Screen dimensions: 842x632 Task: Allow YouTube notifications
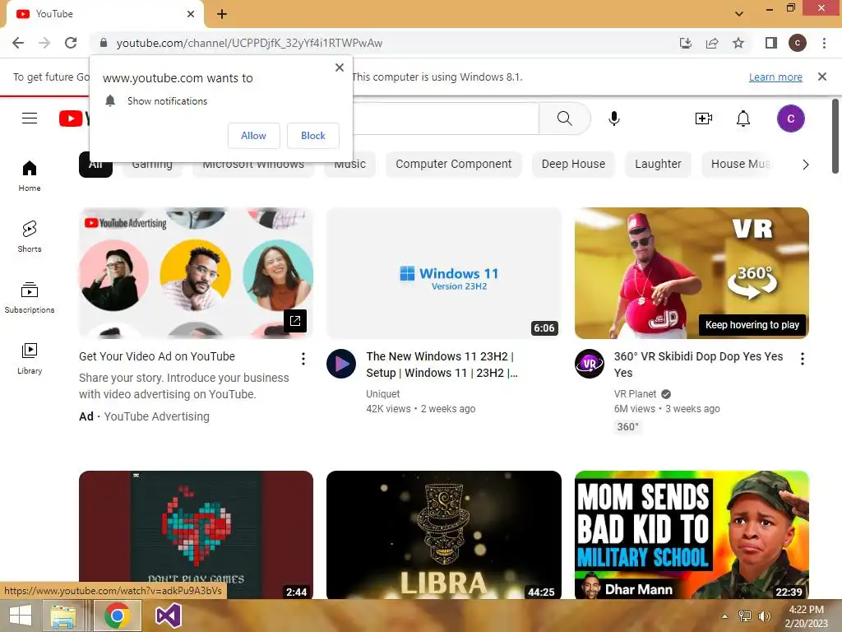click(253, 136)
